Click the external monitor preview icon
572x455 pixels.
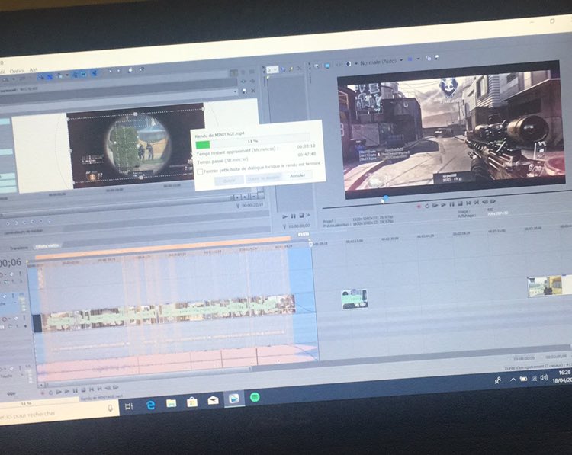pyautogui.click(x=327, y=66)
